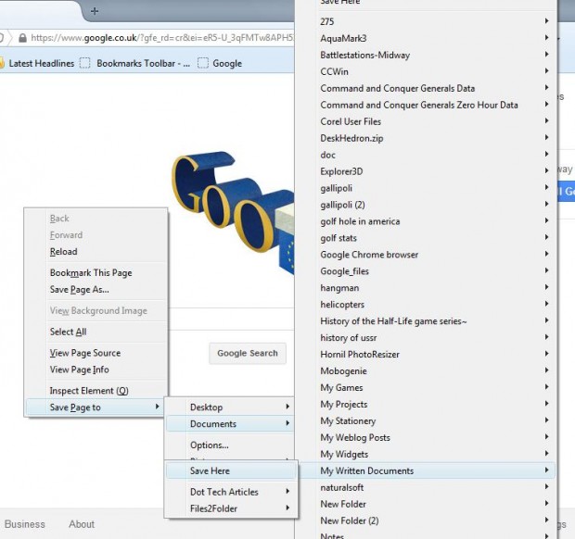Open the Files2Folder folder
575x539 pixels.
pyautogui.click(x=232, y=508)
